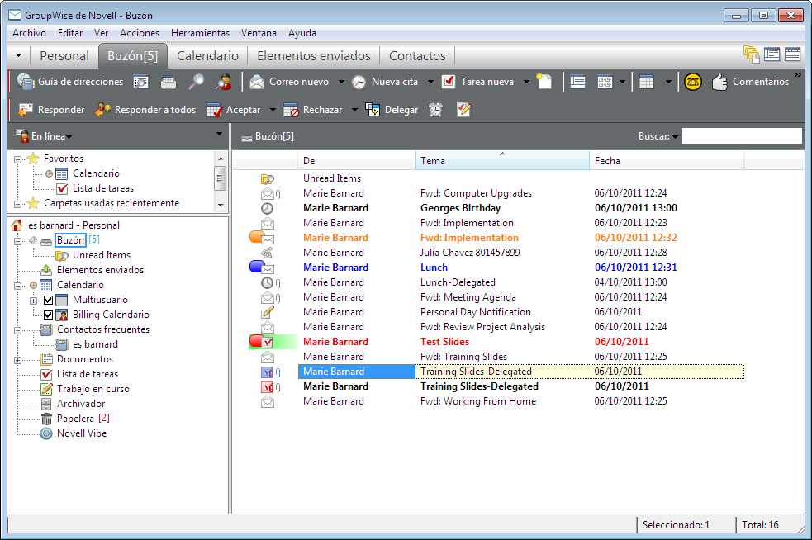Screen dimensions: 812x540
Task: Click the Responder a todos button
Action: pos(145,110)
